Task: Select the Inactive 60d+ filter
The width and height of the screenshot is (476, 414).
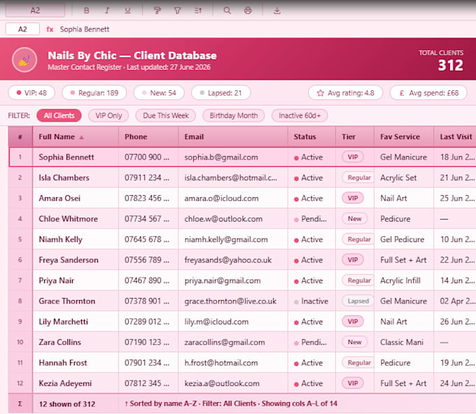Action: click(x=300, y=115)
